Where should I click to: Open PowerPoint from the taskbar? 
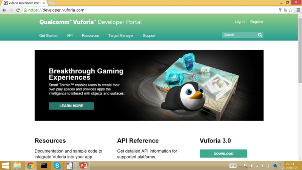click(83, 165)
